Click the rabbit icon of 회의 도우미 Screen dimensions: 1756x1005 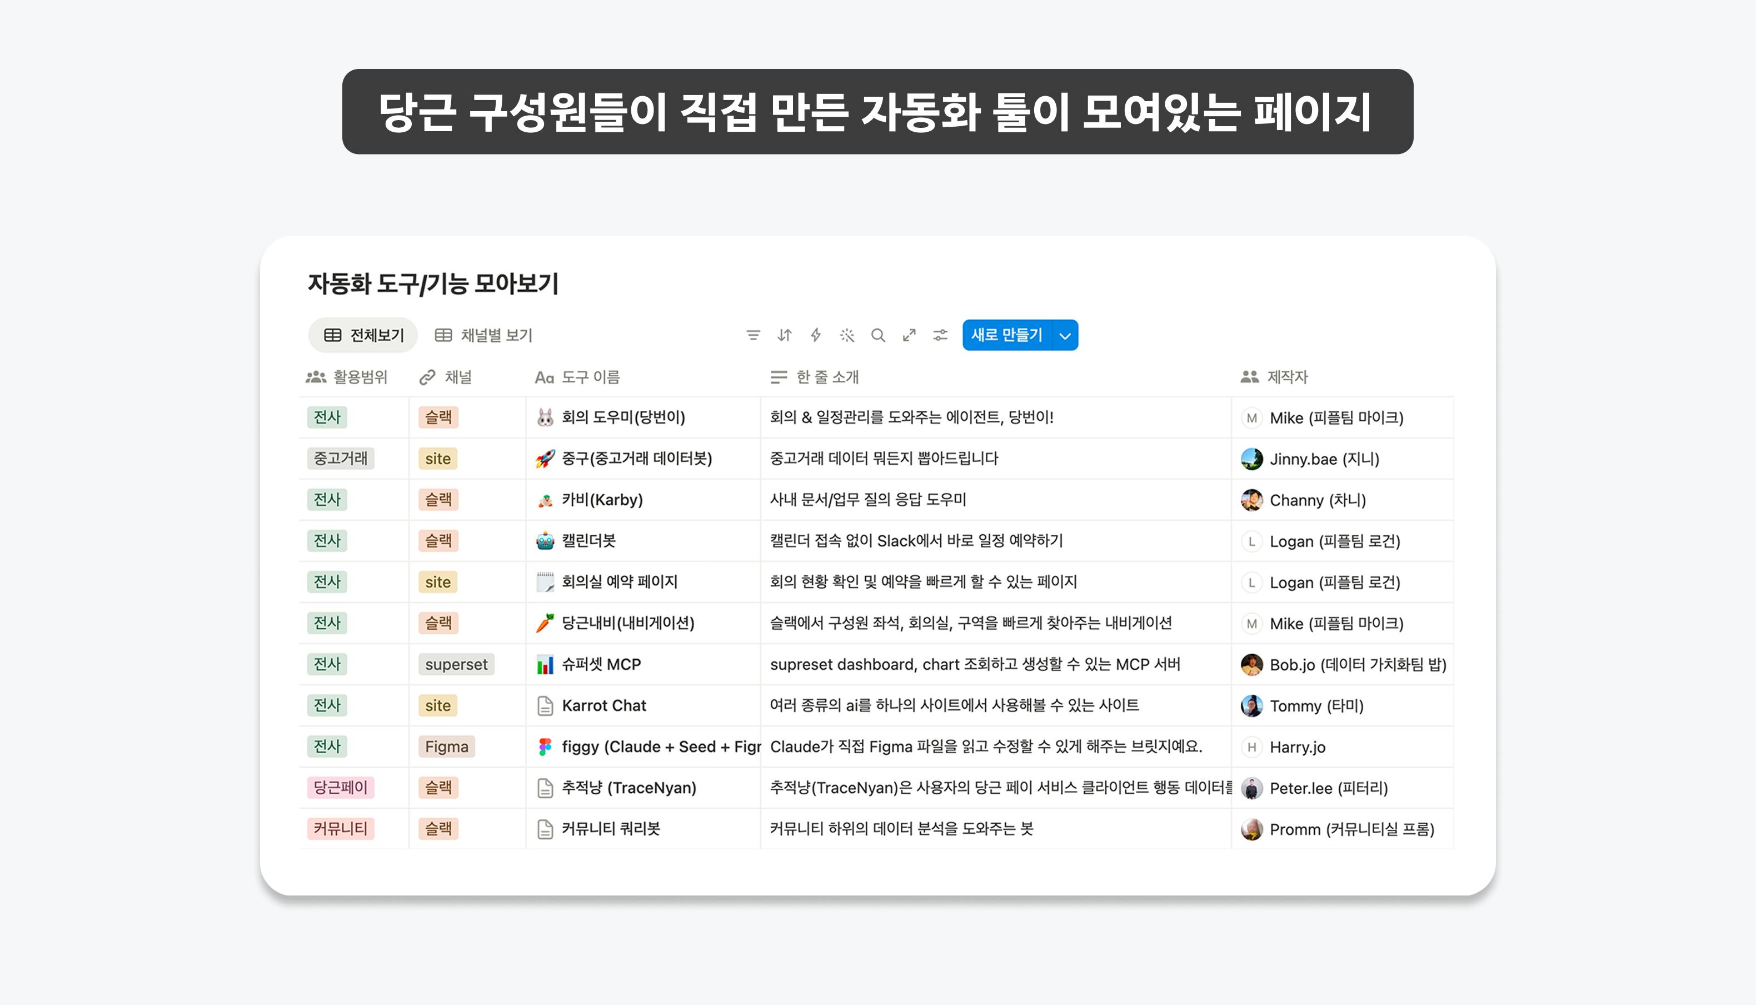pos(545,417)
